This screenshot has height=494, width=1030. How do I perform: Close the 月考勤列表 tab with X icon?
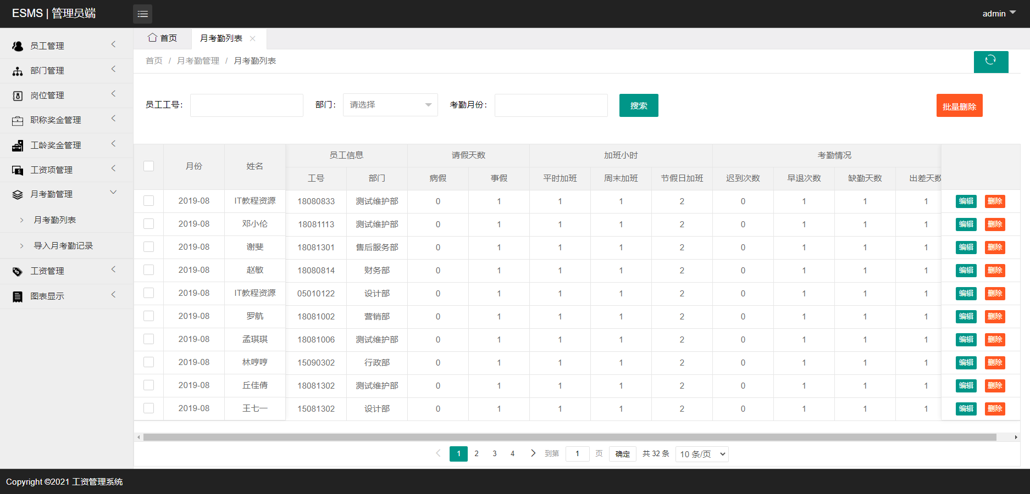tap(253, 38)
